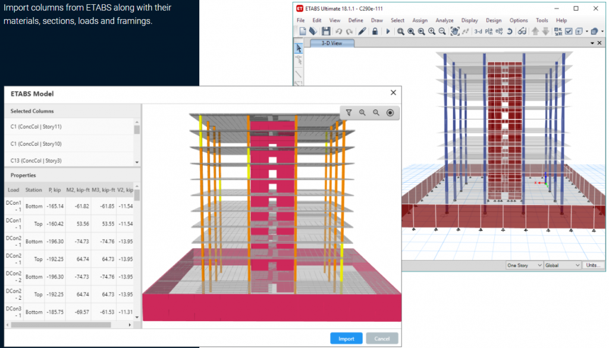The width and height of the screenshot is (609, 348).
Task: Open the Help menu in ETABS
Action: coord(561,20)
